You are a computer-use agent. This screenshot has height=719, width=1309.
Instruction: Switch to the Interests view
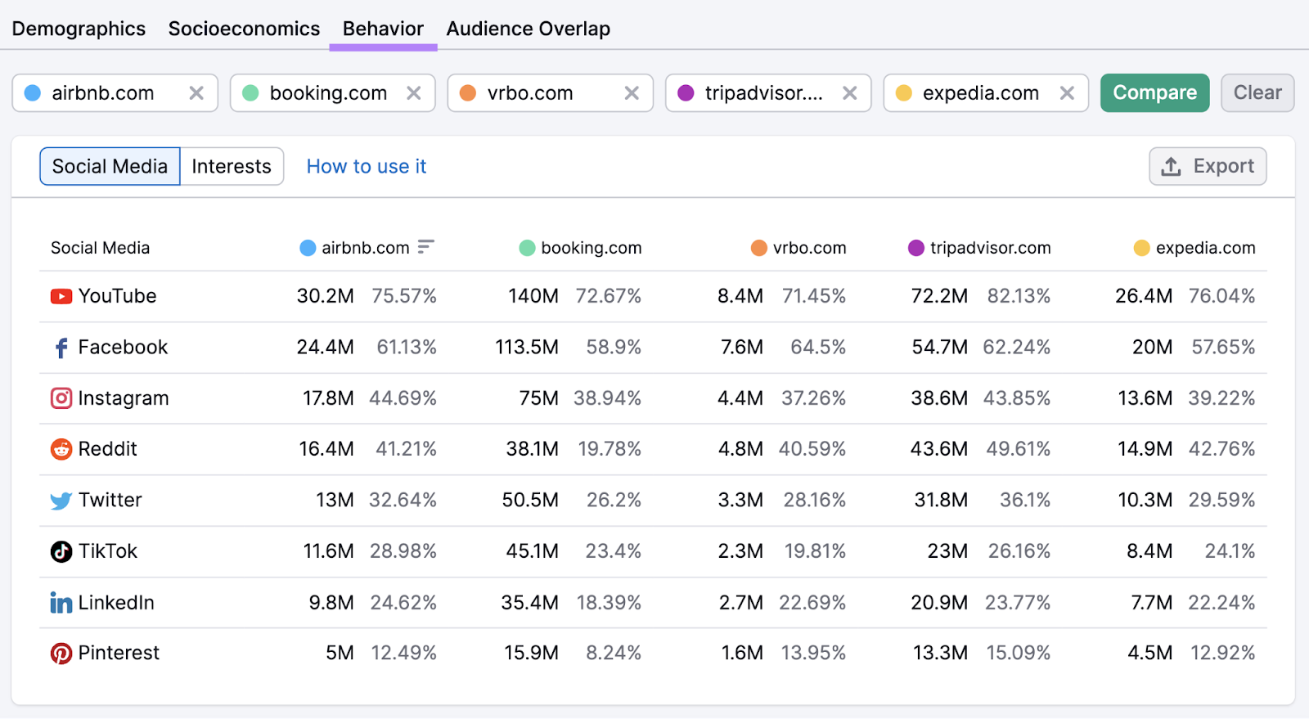pos(232,167)
